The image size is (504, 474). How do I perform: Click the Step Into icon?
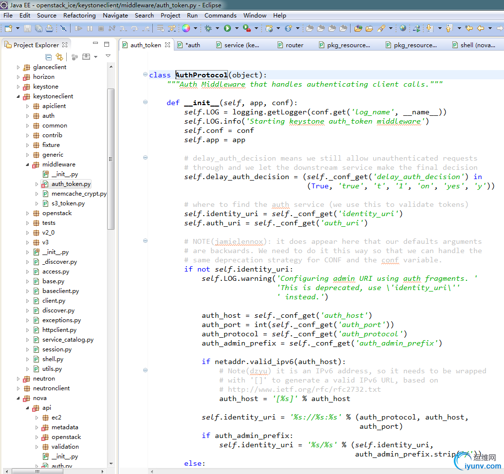pos(123,29)
